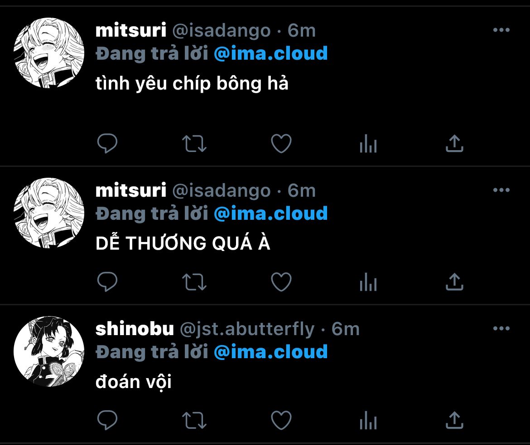The image size is (530, 445).
Task: Like shinobu's 'đoán vội' tweet
Action: click(x=281, y=420)
